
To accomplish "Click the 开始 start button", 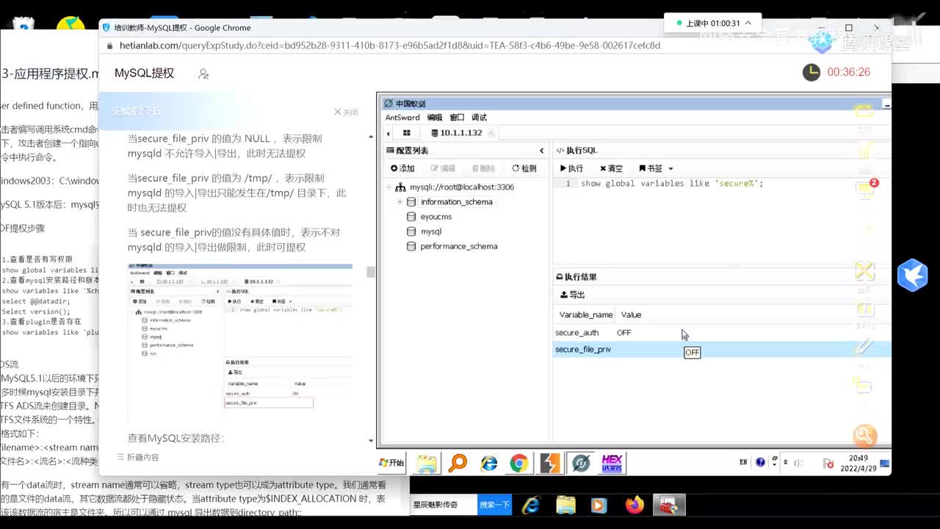I will [391, 463].
